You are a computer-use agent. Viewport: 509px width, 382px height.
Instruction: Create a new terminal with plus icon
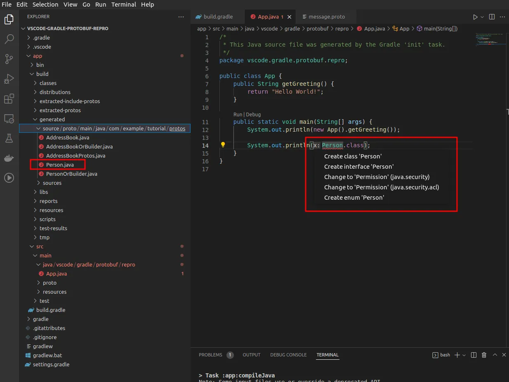click(x=457, y=355)
